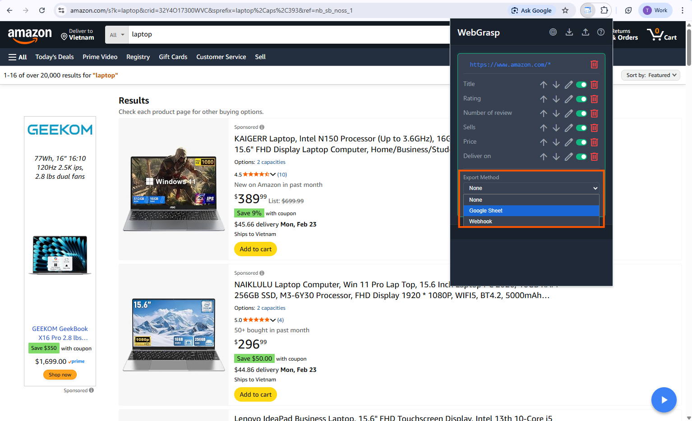Click the blue circular play button bottom right

[664, 399]
